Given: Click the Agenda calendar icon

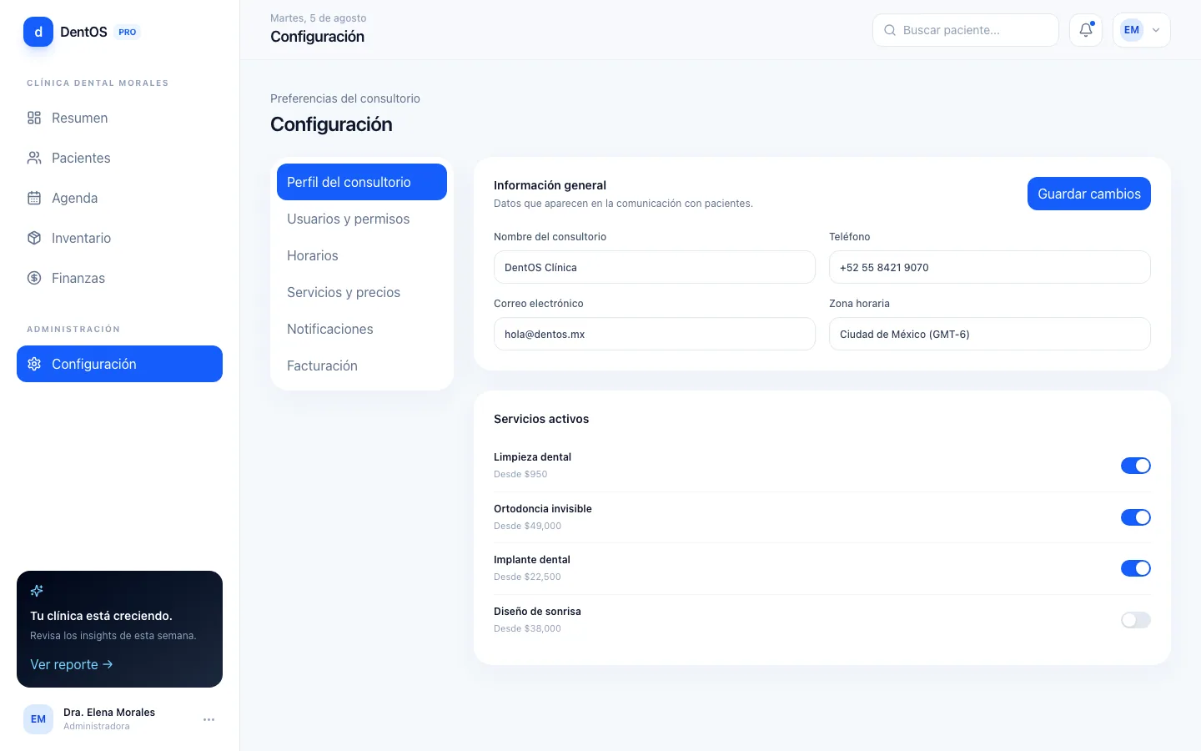Looking at the screenshot, I should click(34, 198).
